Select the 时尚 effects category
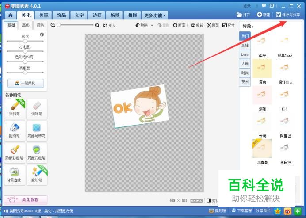Image resolution: width=306 pixels, height=218 pixels. 245,73
